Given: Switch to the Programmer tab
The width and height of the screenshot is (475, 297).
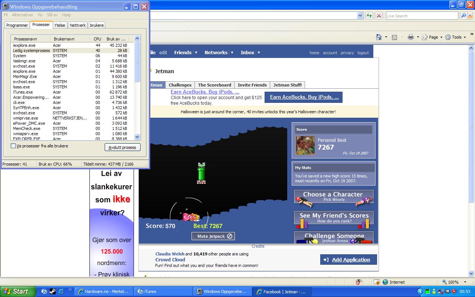Looking at the screenshot, I should [x=17, y=25].
